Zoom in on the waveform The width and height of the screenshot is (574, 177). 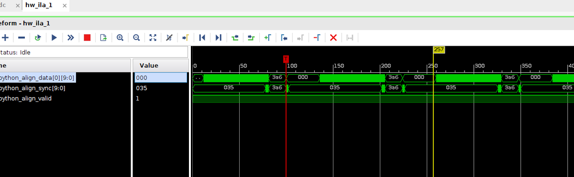pyautogui.click(x=120, y=37)
